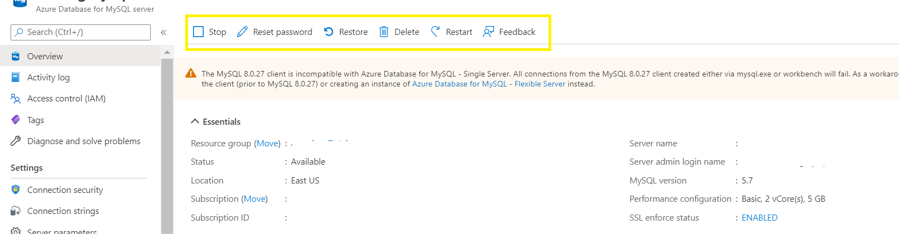Click the Diagnose wrench icon

(x=16, y=141)
